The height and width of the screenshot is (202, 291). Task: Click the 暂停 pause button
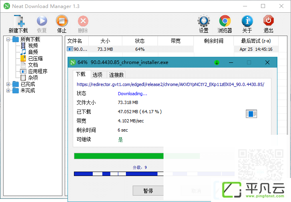click(x=148, y=191)
